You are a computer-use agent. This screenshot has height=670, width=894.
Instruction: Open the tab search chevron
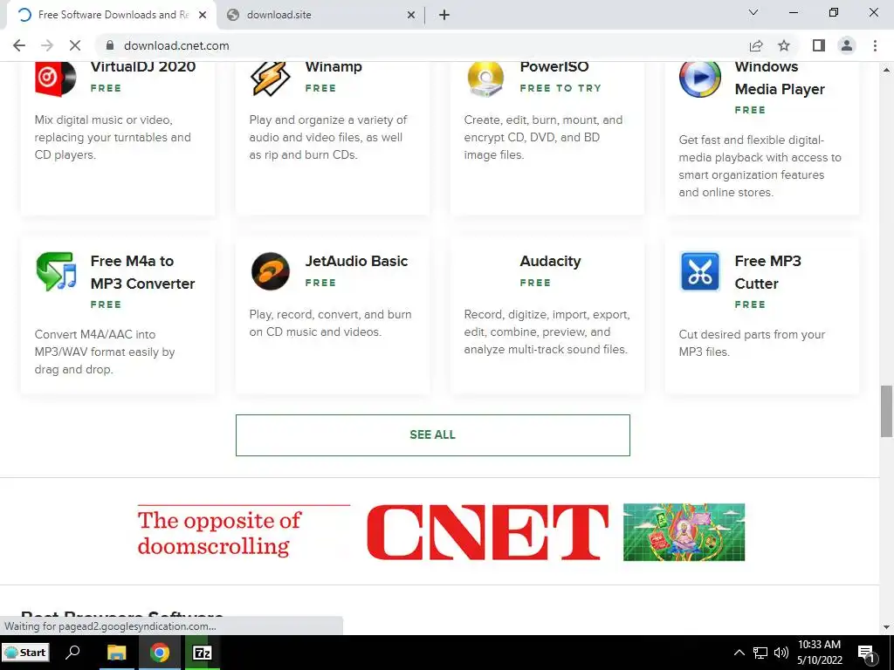[x=753, y=12]
